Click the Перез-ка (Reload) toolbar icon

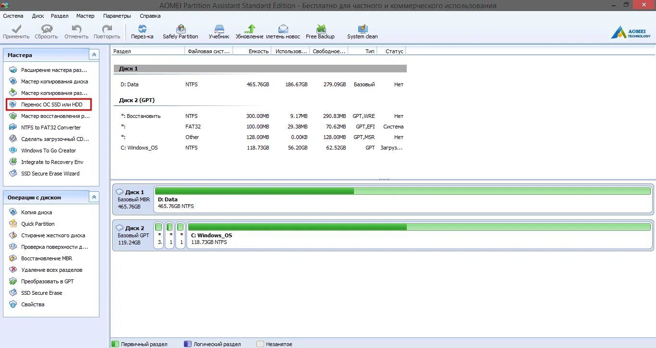tap(142, 32)
